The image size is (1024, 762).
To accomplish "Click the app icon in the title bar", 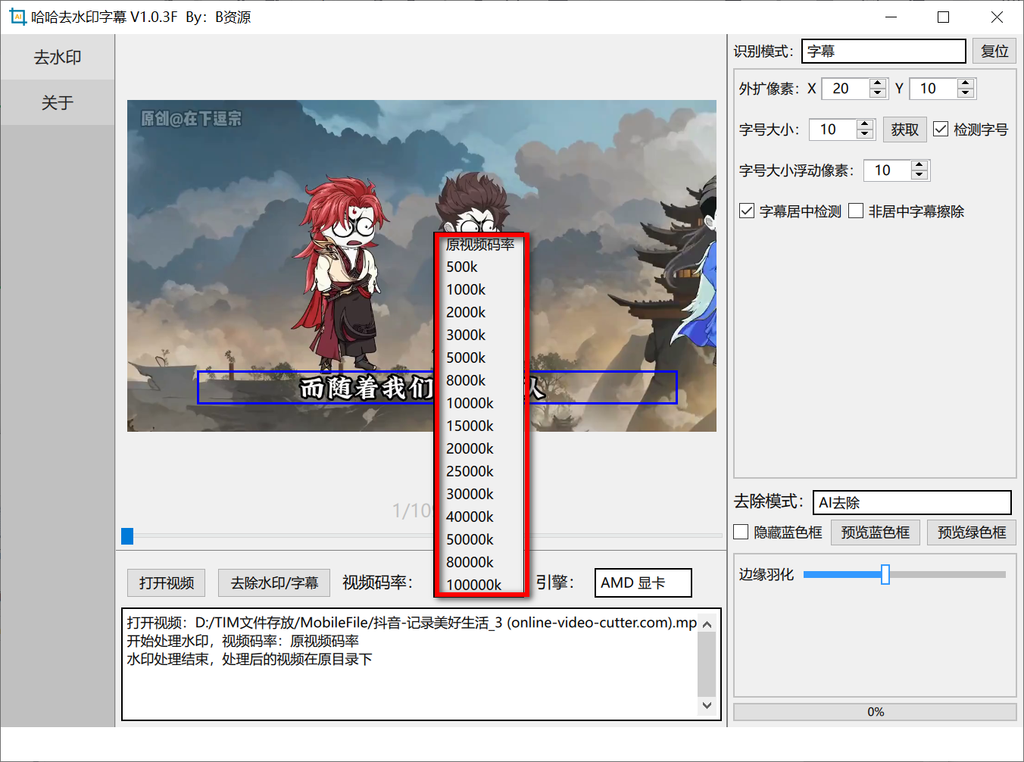I will [x=17, y=17].
